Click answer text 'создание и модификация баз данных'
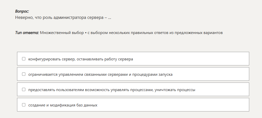 pos(63,105)
